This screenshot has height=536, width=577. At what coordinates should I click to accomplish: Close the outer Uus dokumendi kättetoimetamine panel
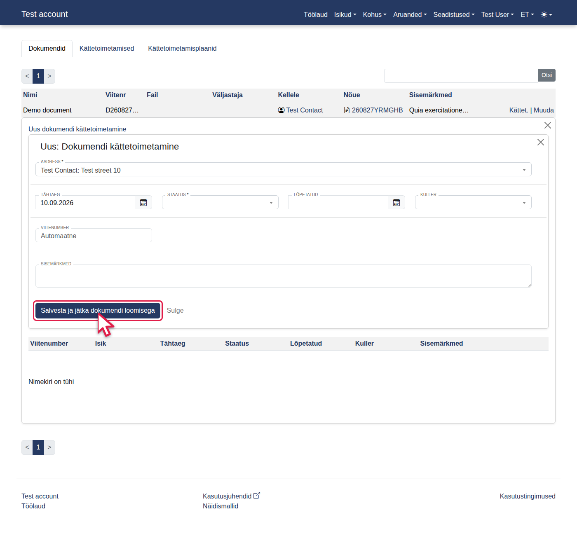click(548, 125)
